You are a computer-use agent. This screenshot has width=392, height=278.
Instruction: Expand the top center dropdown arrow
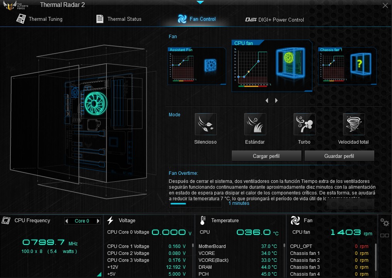[x=200, y=2]
